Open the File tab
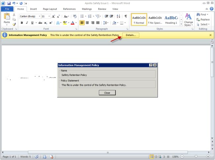Image resolution: width=215 pixels, height=160 pixels. [x=7, y=9]
